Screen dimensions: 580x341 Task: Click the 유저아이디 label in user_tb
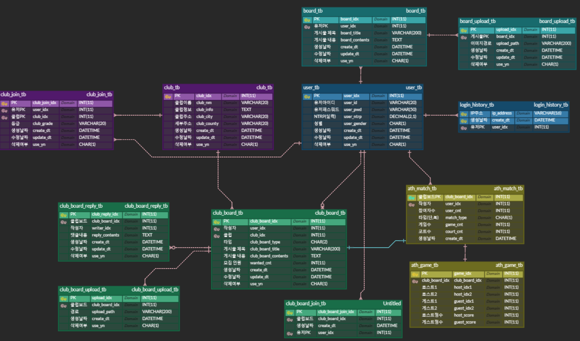coord(324,103)
